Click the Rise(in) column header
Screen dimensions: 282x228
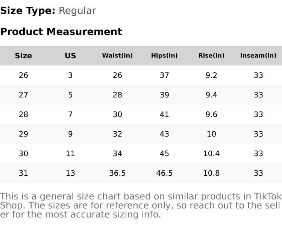[x=211, y=56]
